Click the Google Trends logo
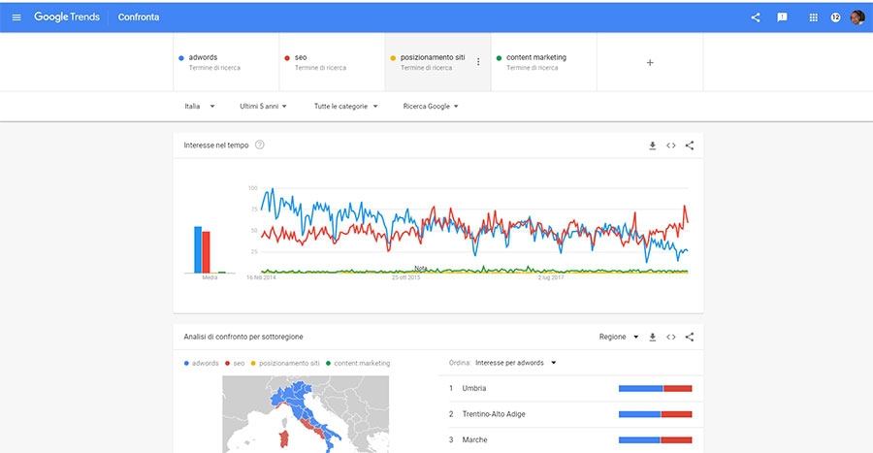 tap(67, 16)
